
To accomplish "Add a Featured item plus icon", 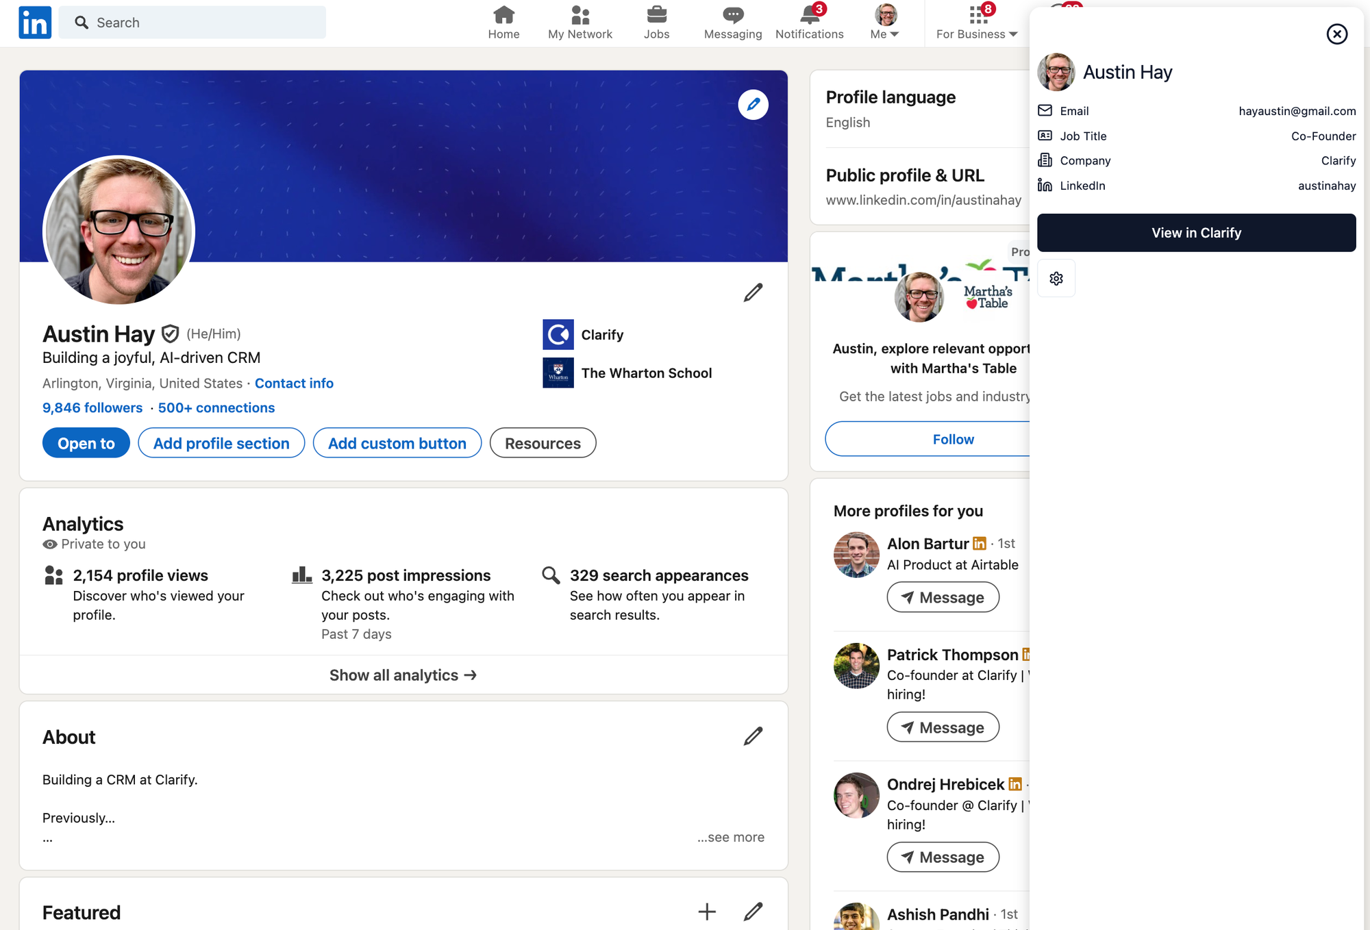I will click(706, 912).
